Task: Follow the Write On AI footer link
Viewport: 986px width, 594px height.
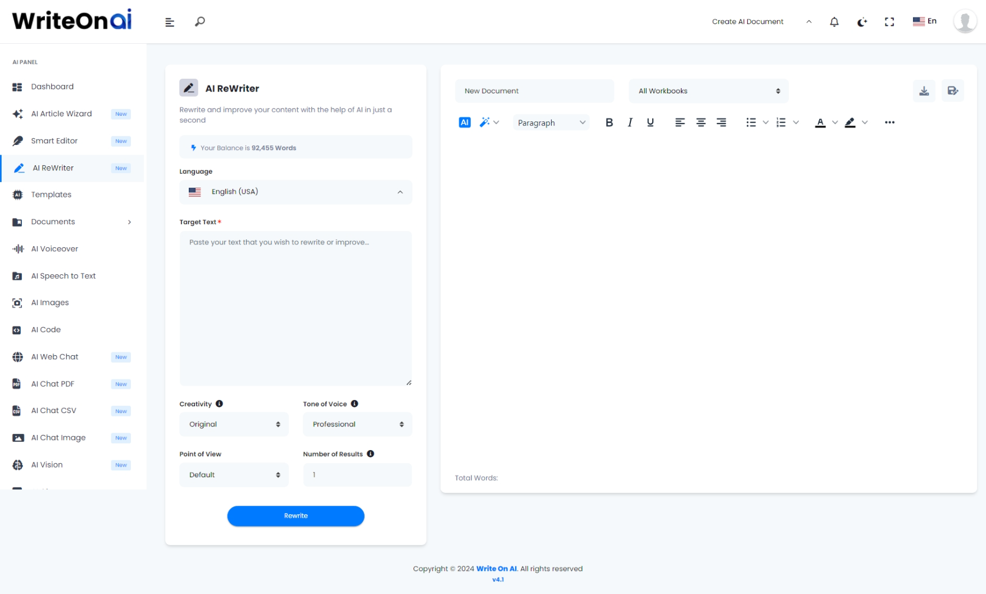Action: click(x=497, y=569)
